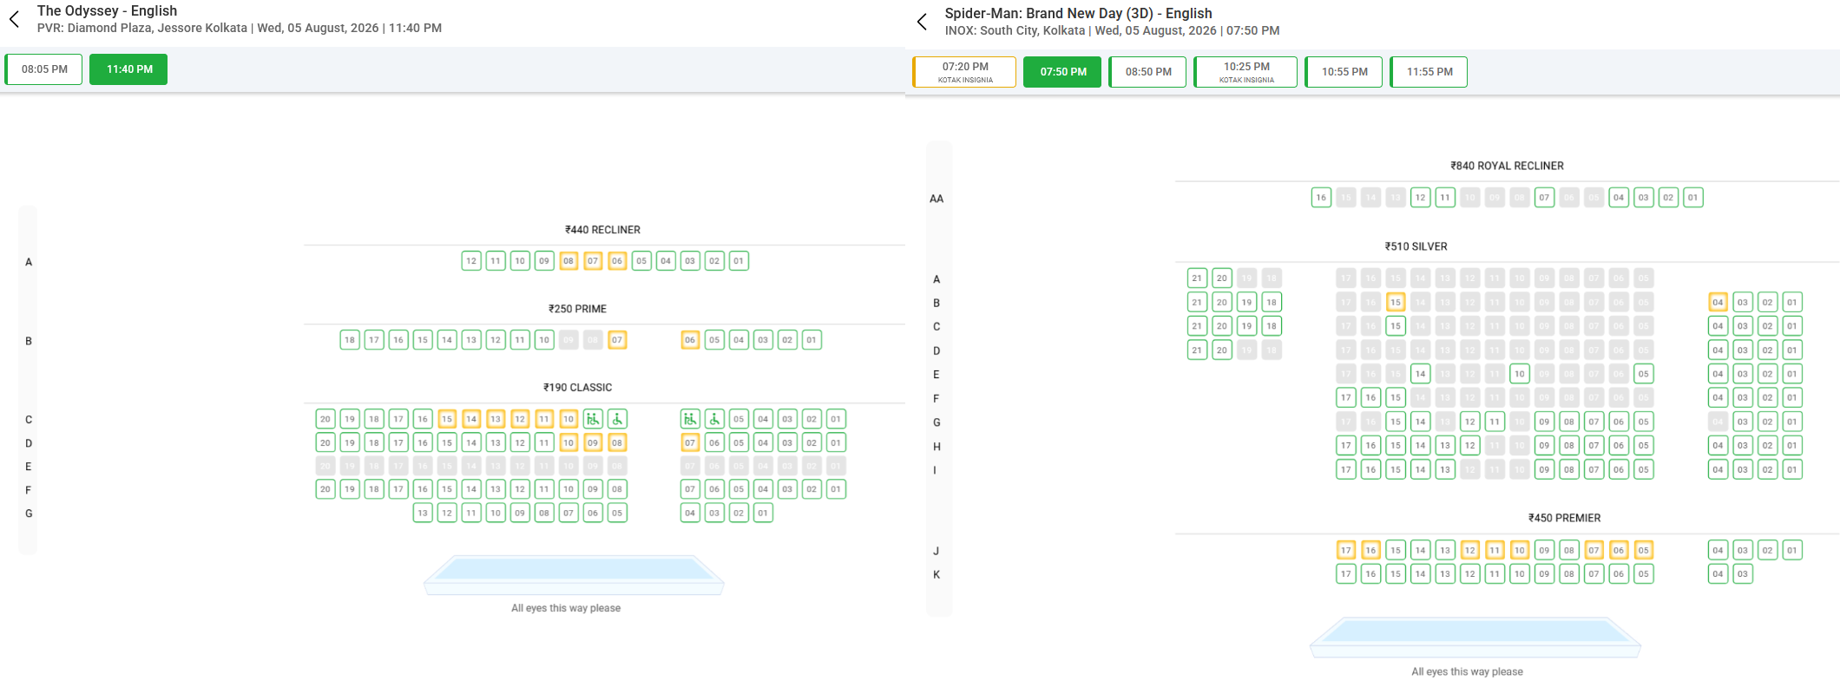Go back from The Odyssey seat layout
Screen dimensions: 1840x687
pos(14,19)
